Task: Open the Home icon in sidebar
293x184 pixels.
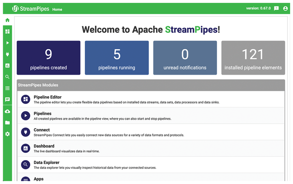Action: tap(7, 20)
